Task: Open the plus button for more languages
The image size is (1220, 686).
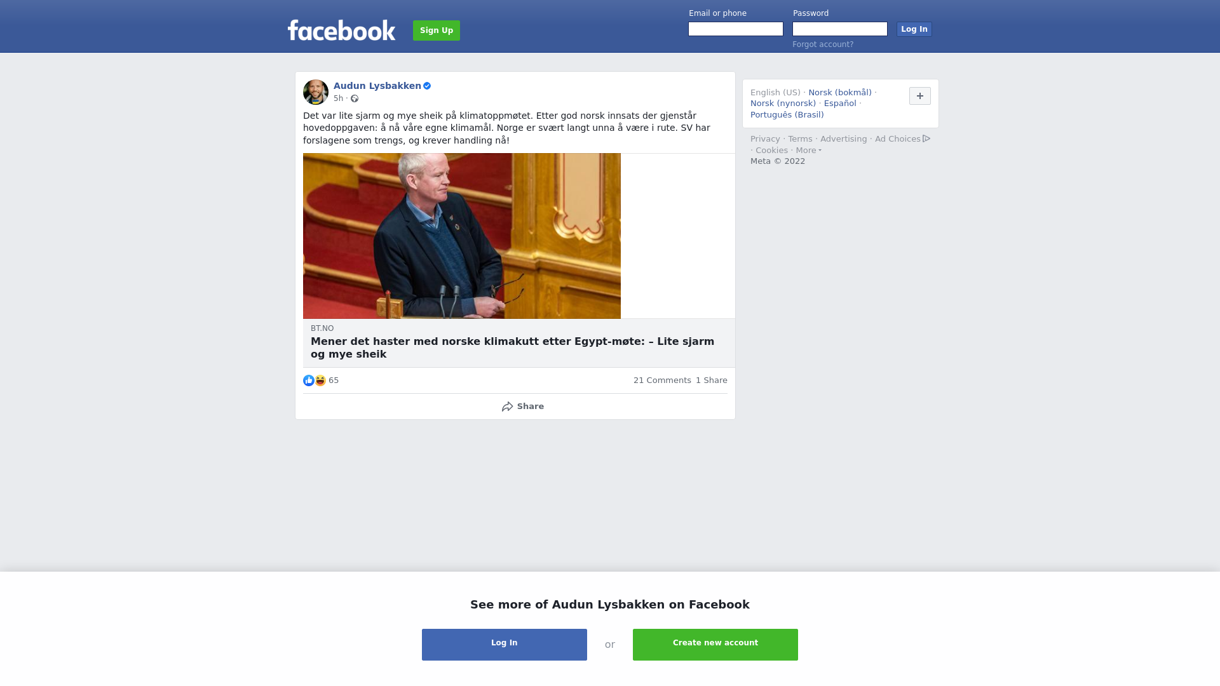Action: tap(920, 96)
